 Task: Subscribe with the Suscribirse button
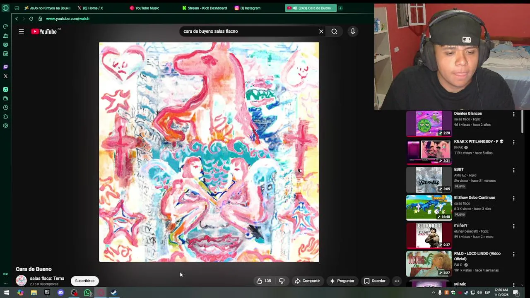pos(85,281)
